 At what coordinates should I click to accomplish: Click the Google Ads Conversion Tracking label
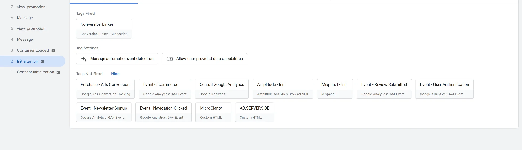click(105, 94)
